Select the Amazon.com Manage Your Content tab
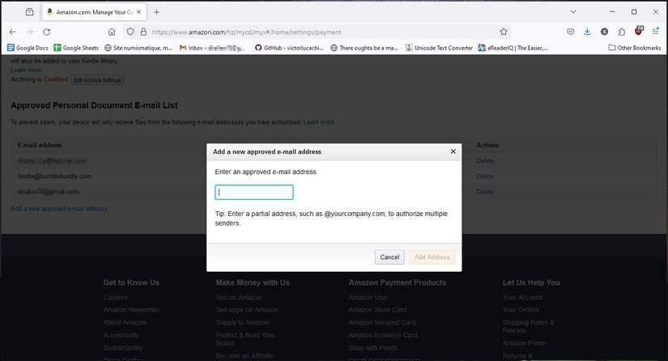 94,12
